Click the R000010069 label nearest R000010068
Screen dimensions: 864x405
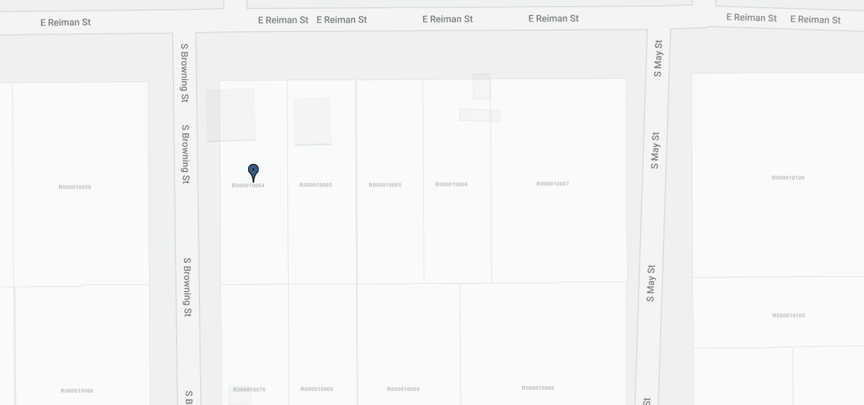[403, 390]
